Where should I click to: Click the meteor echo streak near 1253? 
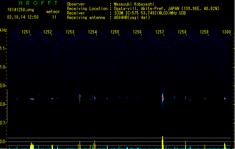click(80, 98)
